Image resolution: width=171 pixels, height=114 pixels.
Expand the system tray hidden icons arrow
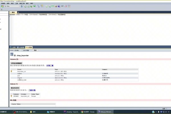coord(156,112)
